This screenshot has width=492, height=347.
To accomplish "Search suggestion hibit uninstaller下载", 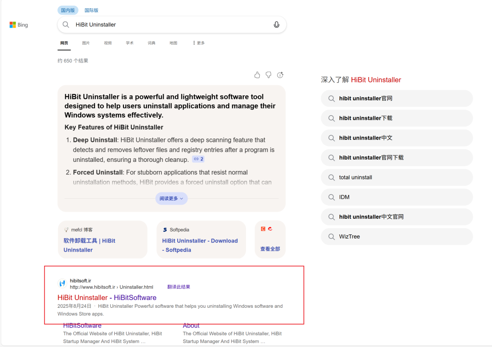I will pos(397,118).
